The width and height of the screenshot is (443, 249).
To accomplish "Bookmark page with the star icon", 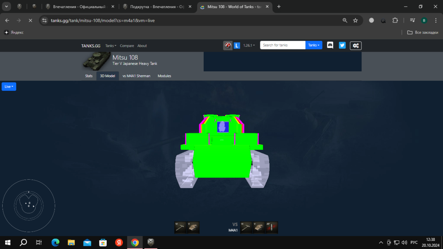I will point(356,21).
